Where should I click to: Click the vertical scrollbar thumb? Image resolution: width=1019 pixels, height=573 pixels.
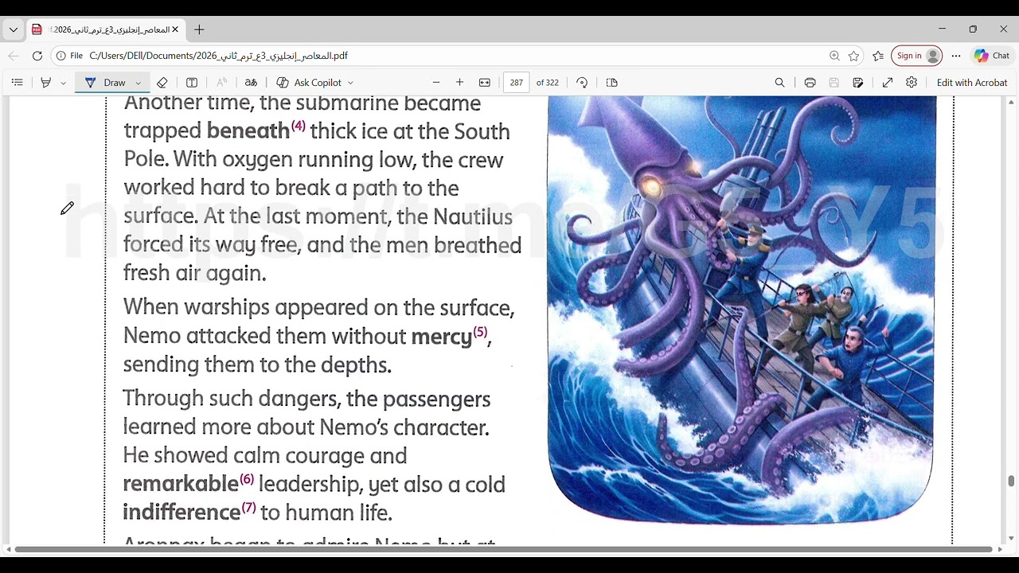click(x=1011, y=481)
